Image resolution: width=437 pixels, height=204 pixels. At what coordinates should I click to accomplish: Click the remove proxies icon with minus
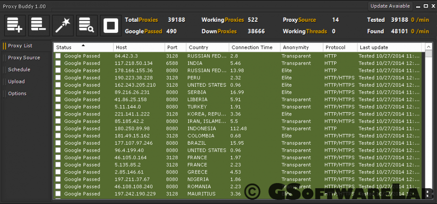click(x=39, y=25)
